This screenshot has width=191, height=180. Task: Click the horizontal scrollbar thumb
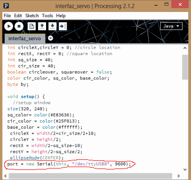tap(90, 176)
